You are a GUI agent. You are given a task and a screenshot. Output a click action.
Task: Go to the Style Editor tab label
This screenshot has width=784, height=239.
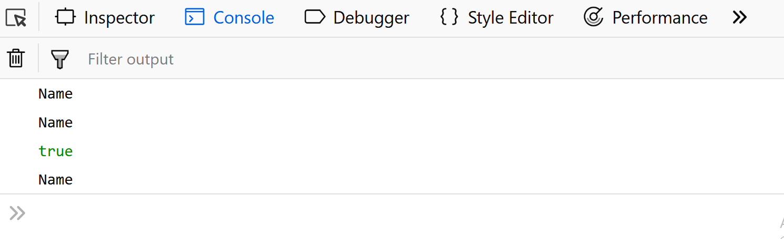coord(510,18)
